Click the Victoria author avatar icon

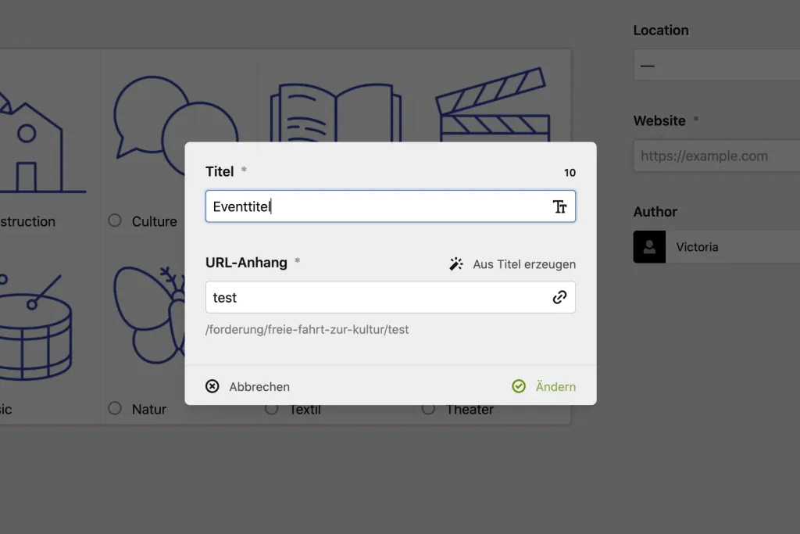coord(649,247)
